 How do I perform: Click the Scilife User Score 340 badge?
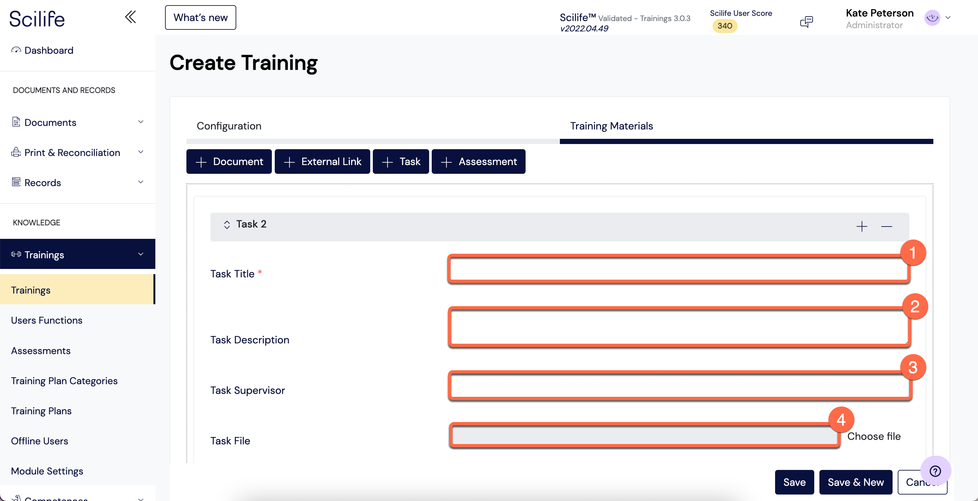(725, 26)
